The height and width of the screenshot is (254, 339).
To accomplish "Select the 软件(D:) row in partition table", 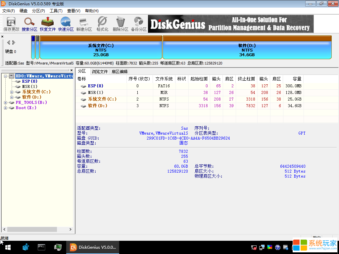I will 190,106.
